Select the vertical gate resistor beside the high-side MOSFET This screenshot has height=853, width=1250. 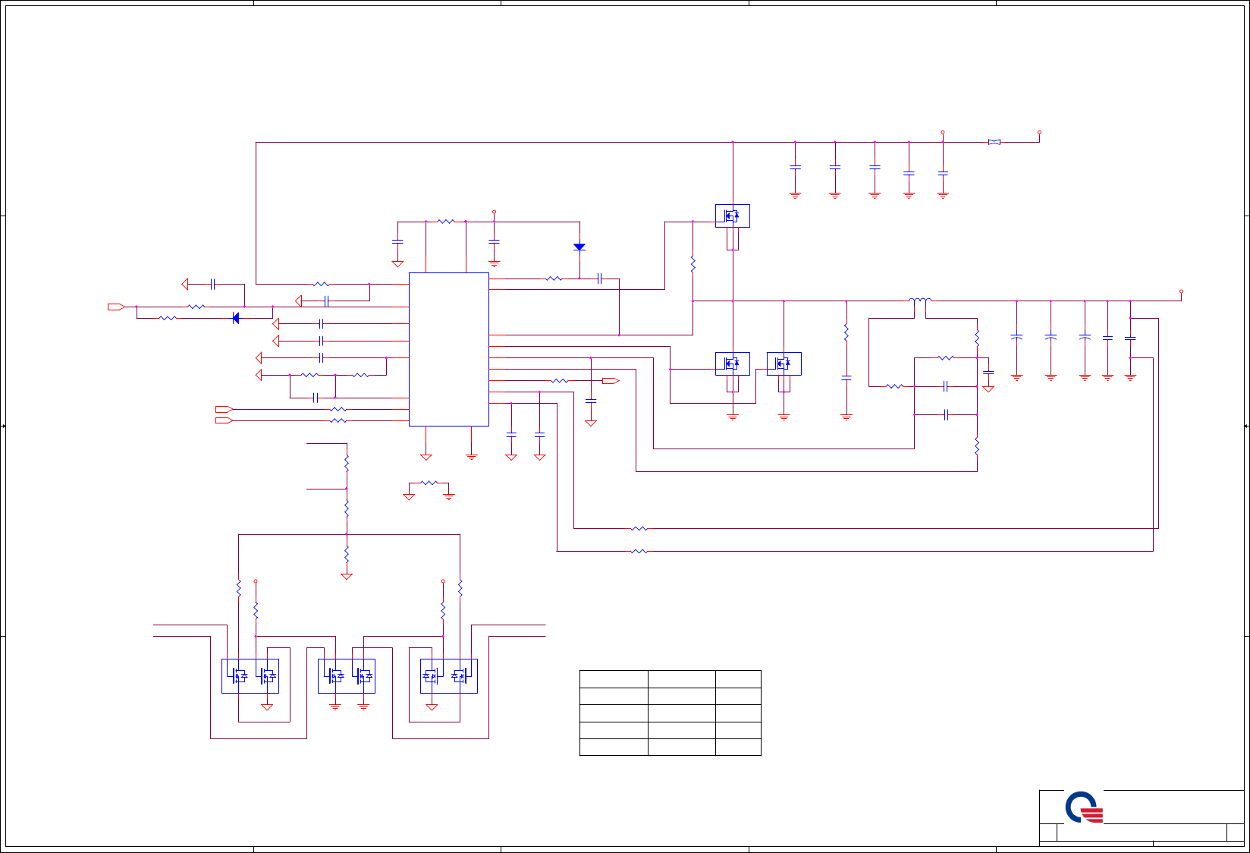pyautogui.click(x=693, y=264)
